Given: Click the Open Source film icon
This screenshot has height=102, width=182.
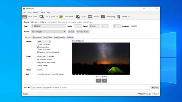Looking at the screenshot, I should click(25, 17).
